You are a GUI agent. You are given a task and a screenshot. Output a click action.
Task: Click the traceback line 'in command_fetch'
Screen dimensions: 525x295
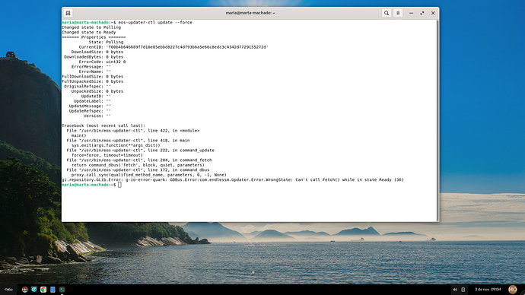click(x=139, y=160)
